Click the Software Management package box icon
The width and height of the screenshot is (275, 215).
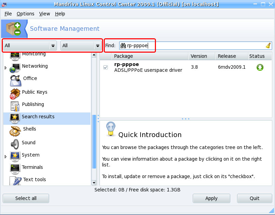pos(14,29)
